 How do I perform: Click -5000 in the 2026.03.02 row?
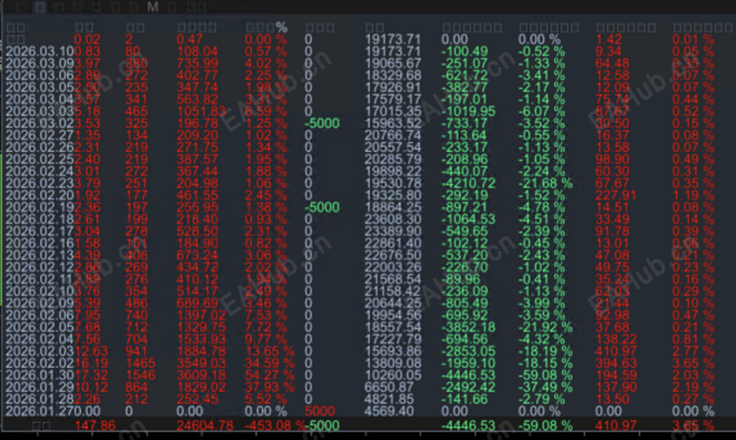322,123
